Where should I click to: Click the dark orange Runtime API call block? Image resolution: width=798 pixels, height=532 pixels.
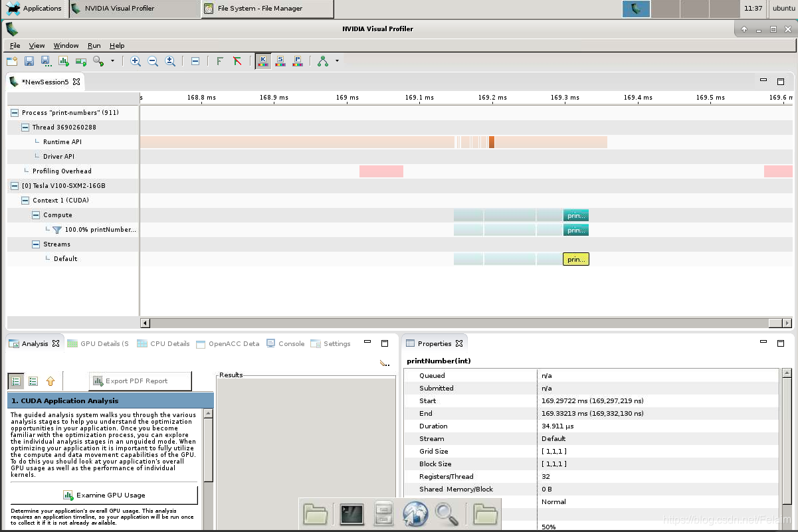492,142
